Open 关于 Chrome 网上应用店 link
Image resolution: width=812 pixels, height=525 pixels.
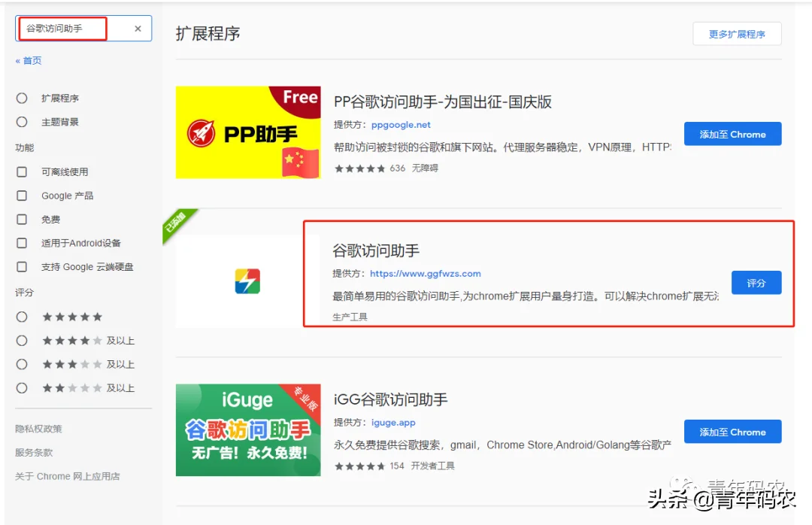click(x=68, y=476)
